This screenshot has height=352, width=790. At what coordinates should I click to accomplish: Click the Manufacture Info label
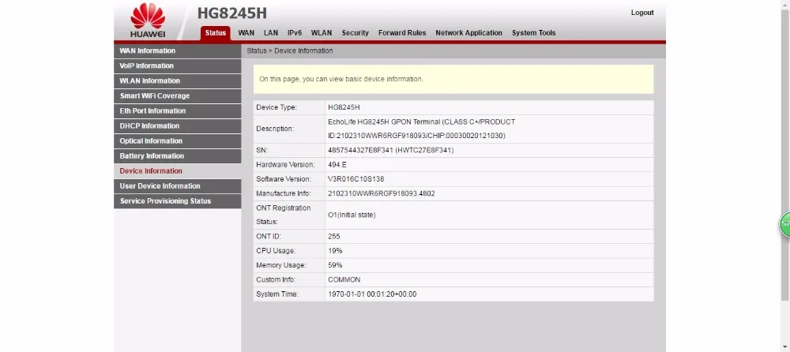coord(284,193)
